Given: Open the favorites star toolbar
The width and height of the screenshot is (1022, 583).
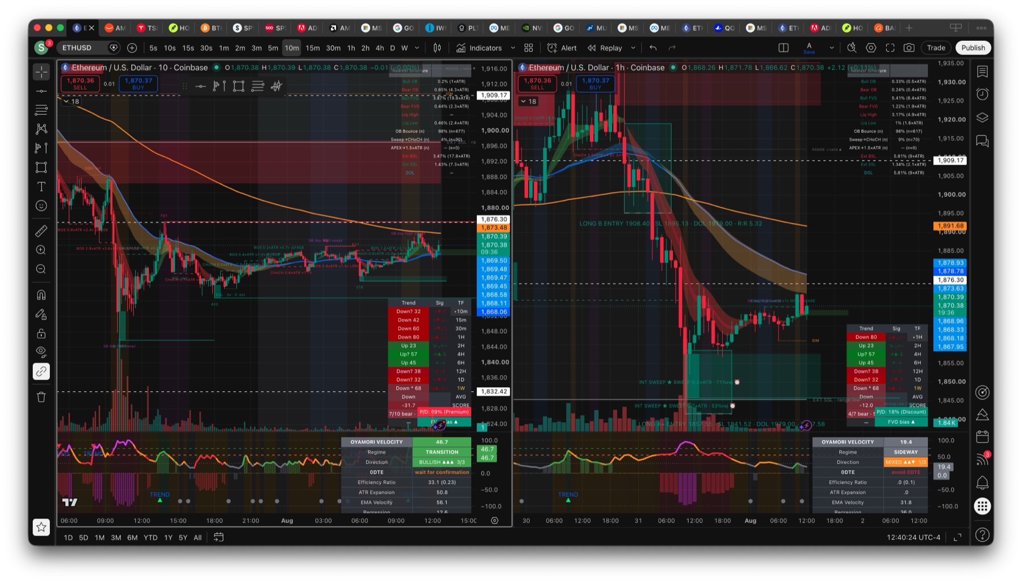Looking at the screenshot, I should (x=41, y=527).
